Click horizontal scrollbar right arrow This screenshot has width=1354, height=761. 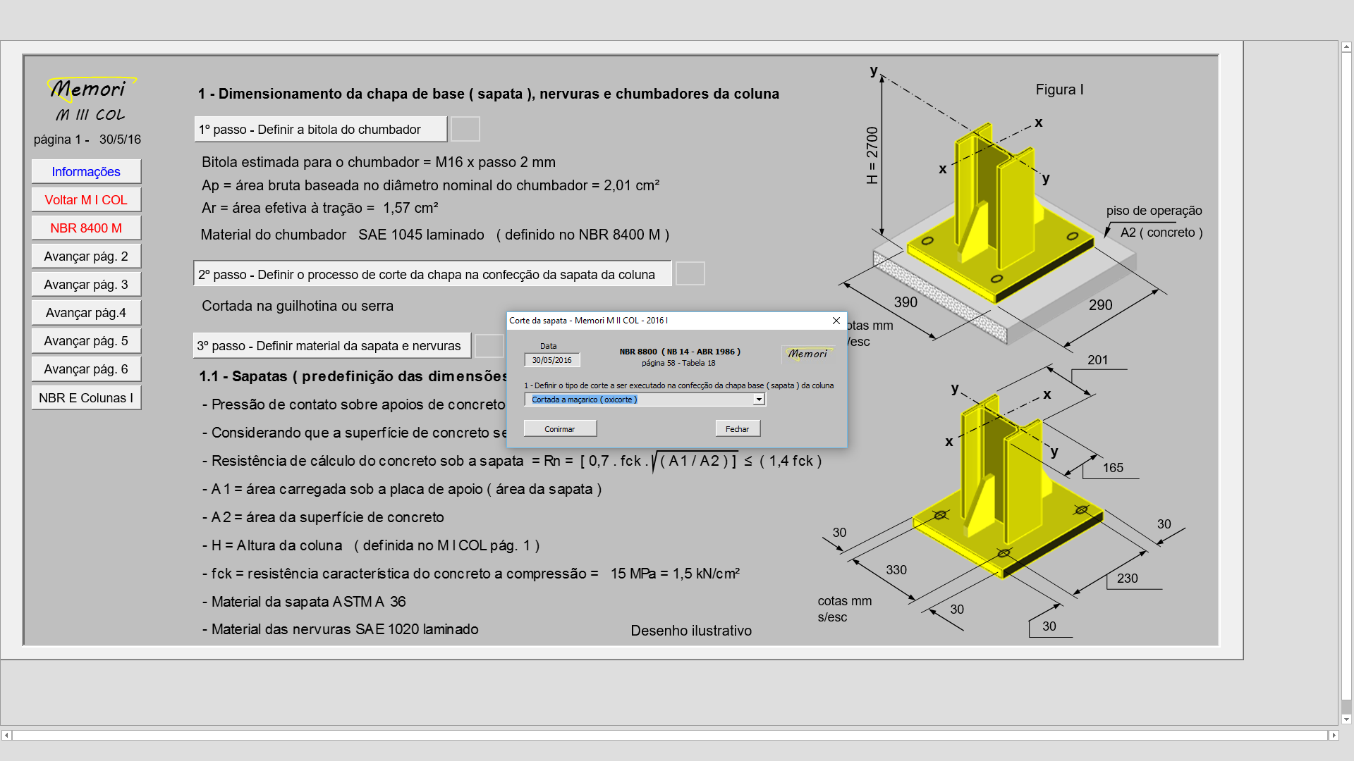tap(1333, 735)
